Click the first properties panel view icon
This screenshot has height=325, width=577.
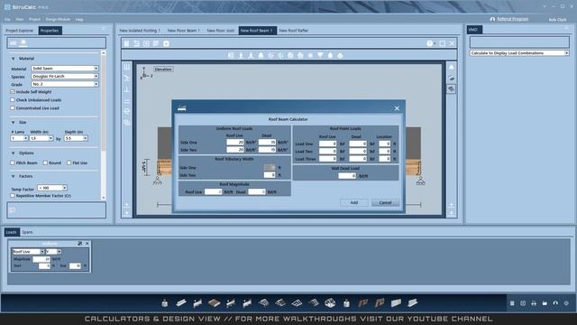point(14,43)
